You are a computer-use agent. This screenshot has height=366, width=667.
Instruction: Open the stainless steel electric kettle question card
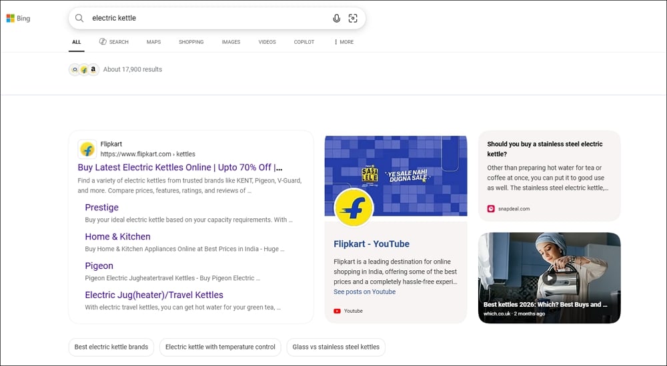549,176
